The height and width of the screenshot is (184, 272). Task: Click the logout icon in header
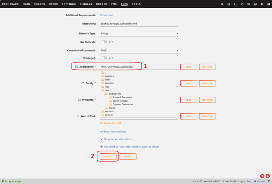229,4
